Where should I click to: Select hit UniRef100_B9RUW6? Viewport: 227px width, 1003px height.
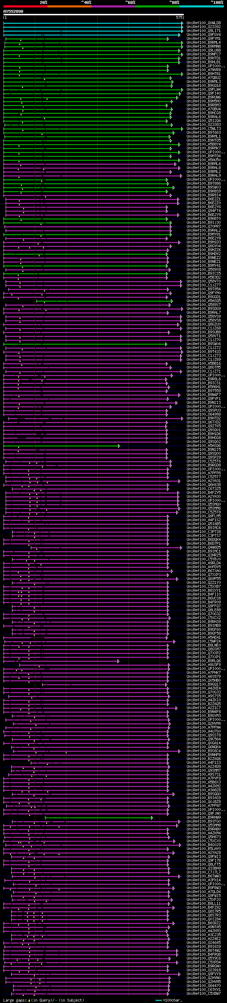click(x=204, y=97)
